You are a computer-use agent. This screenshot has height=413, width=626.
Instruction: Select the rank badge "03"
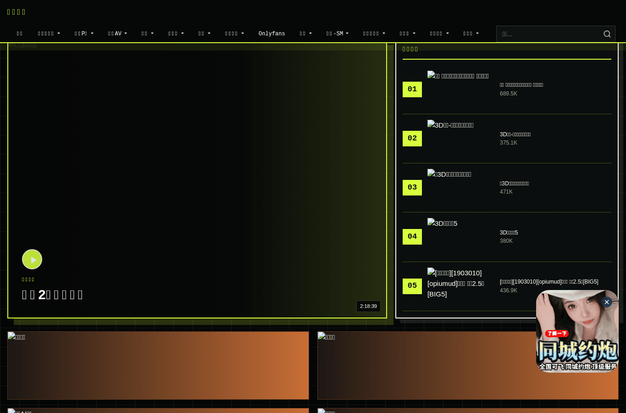tap(412, 188)
